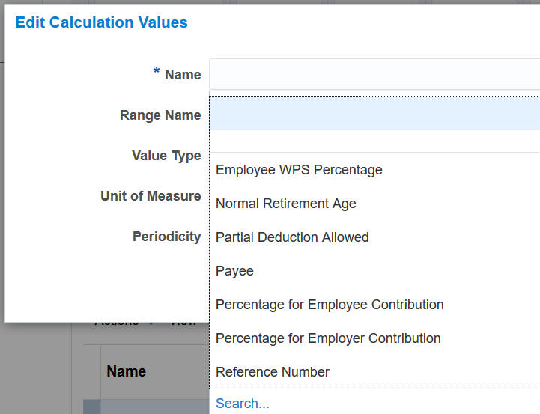This screenshot has height=414, width=540.
Task: Select the second blank list option
Action: pos(374,141)
